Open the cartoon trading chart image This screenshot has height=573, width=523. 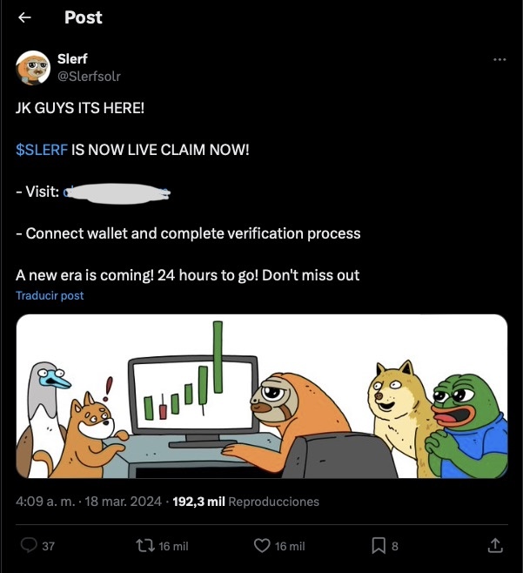[262, 396]
